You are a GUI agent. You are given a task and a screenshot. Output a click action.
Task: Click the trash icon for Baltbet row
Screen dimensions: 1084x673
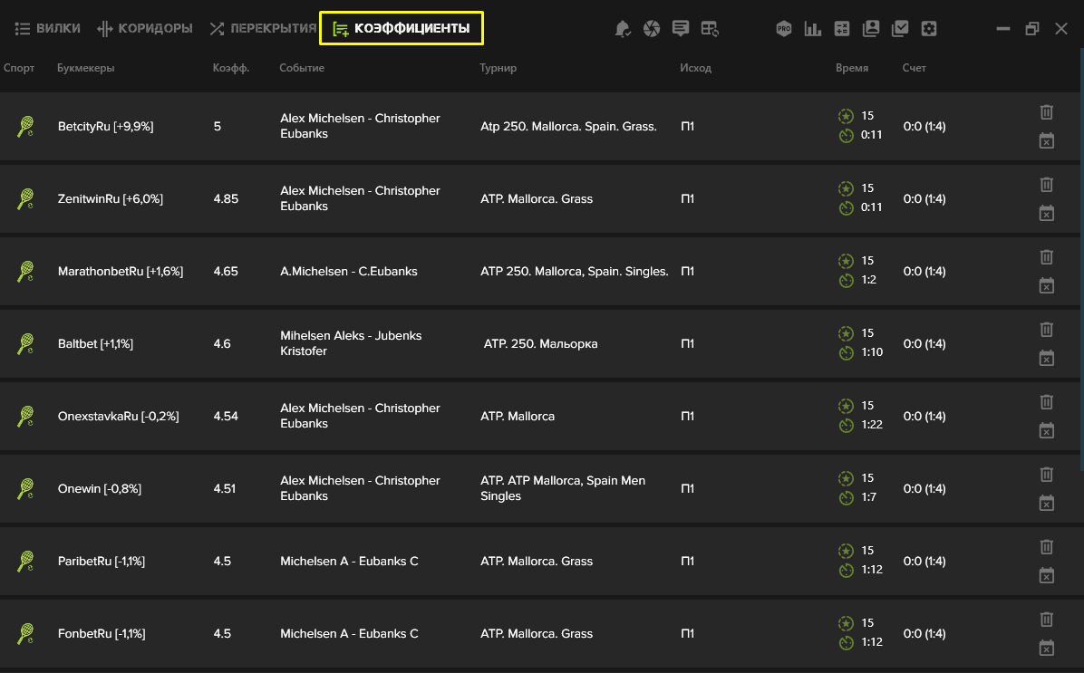tap(1047, 330)
